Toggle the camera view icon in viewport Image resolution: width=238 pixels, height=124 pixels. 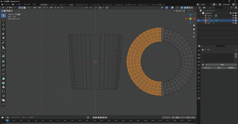194,33
